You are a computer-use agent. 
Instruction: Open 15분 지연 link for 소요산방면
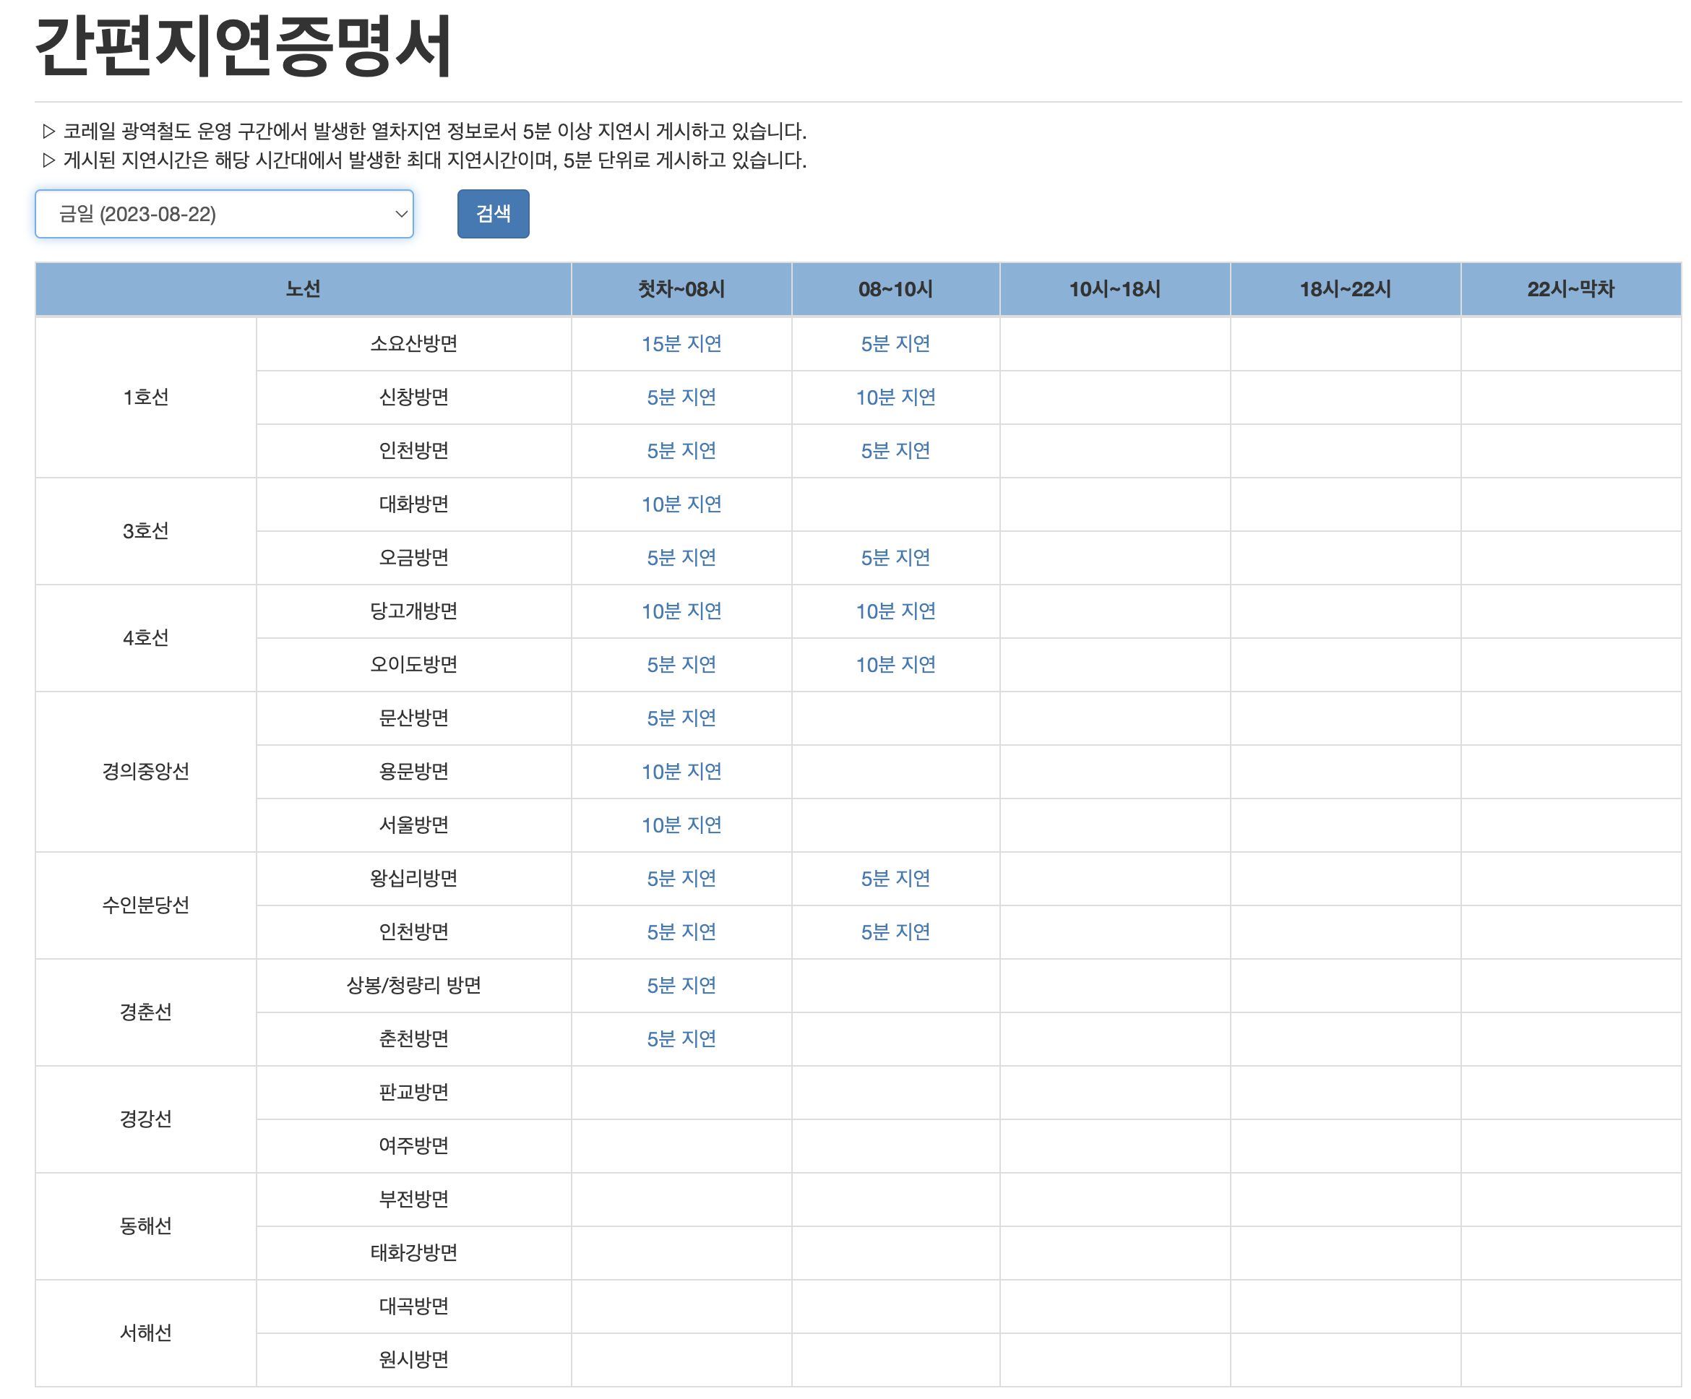[681, 344]
